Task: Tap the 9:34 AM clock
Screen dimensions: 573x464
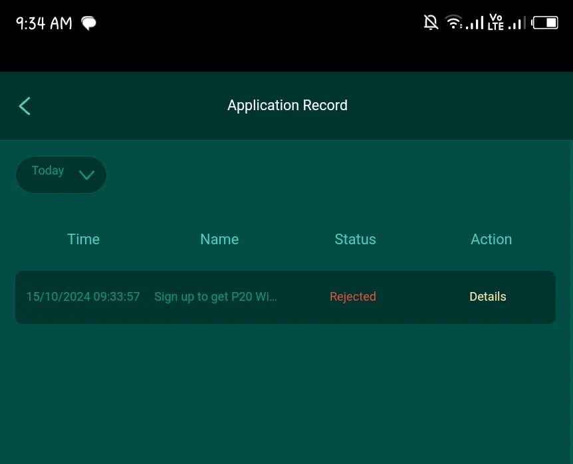Action: (45, 23)
